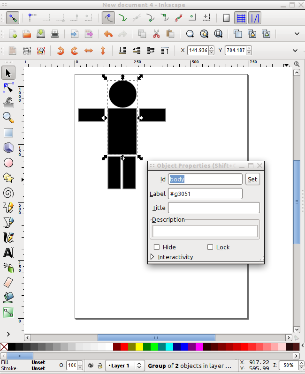
Task: Adjust the opacity stepper
Action: [80, 366]
